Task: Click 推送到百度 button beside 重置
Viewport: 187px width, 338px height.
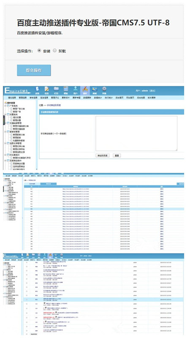Action: 102,155
